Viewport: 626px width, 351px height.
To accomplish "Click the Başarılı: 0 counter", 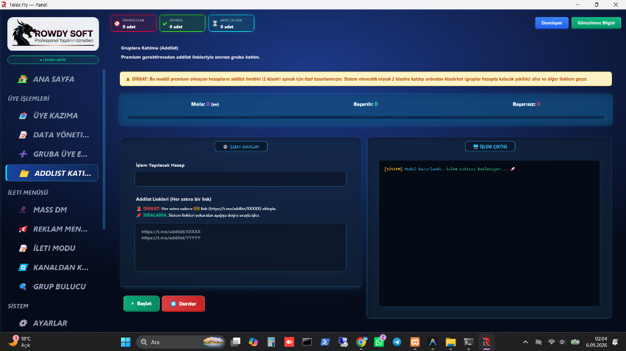I will 366,104.
